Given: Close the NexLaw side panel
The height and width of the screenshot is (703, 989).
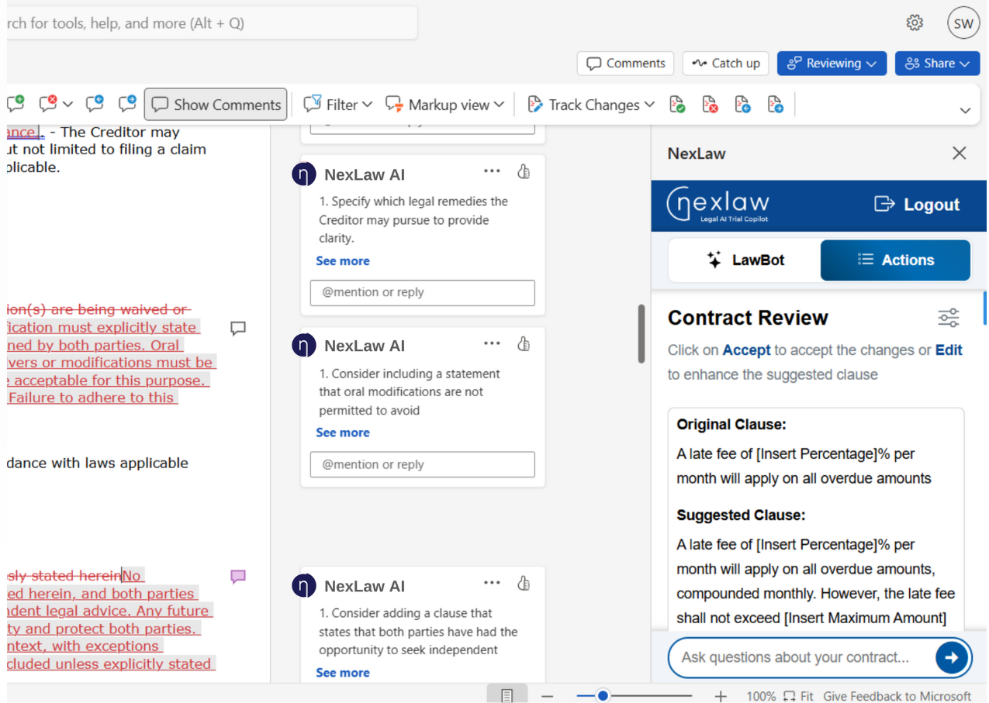Looking at the screenshot, I should 960,153.
